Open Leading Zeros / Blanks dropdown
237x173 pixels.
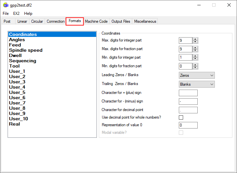197,75
